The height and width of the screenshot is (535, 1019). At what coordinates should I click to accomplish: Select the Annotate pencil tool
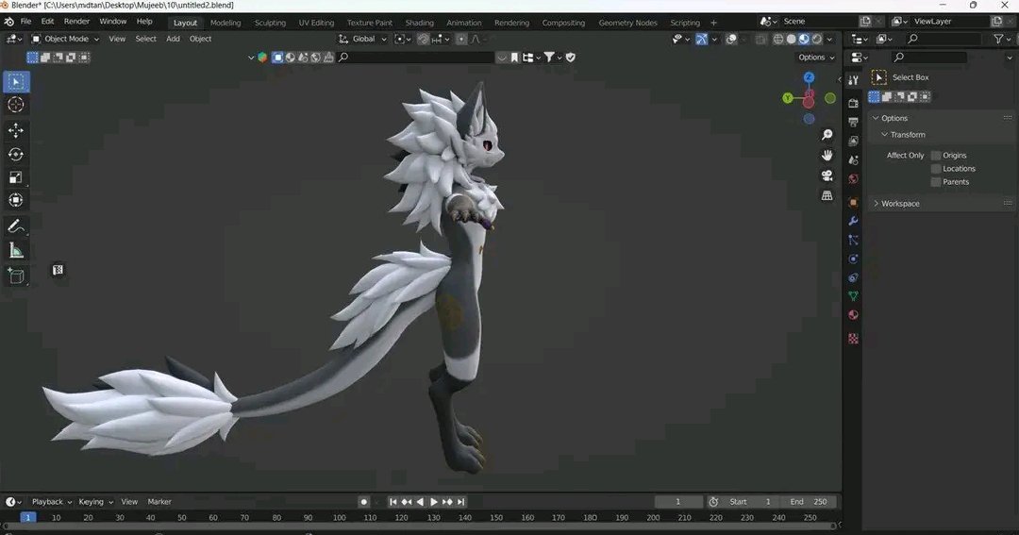(x=16, y=226)
